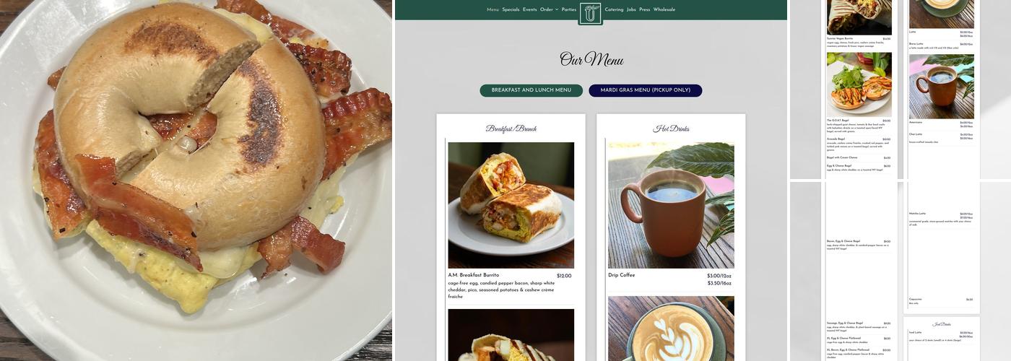Click the Drip Coffee mug photo
This screenshot has width=1011, height=361.
[x=671, y=205]
